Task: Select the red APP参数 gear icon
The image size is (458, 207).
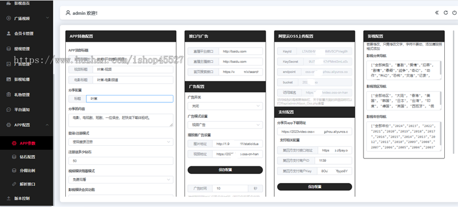Action: pos(14,143)
